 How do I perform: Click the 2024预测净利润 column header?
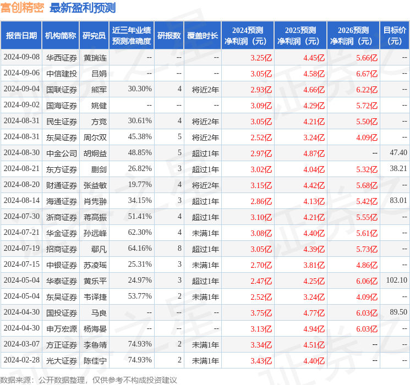pos(248,36)
